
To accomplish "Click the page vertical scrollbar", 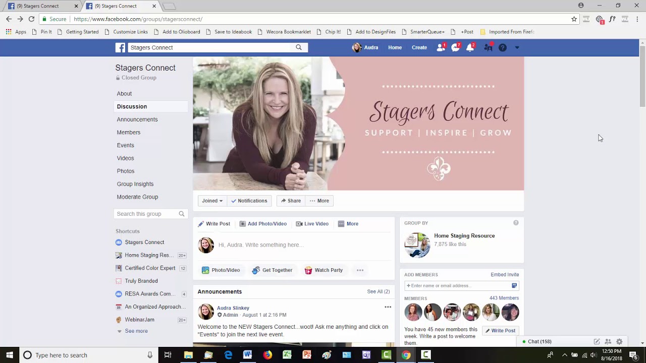I will click(x=642, y=76).
